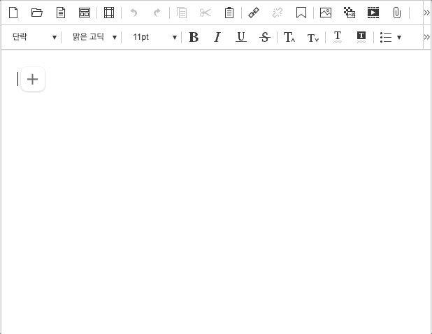This screenshot has height=334, width=432.
Task: Open the 맑은 고딕 font dropdown
Action: tap(94, 37)
